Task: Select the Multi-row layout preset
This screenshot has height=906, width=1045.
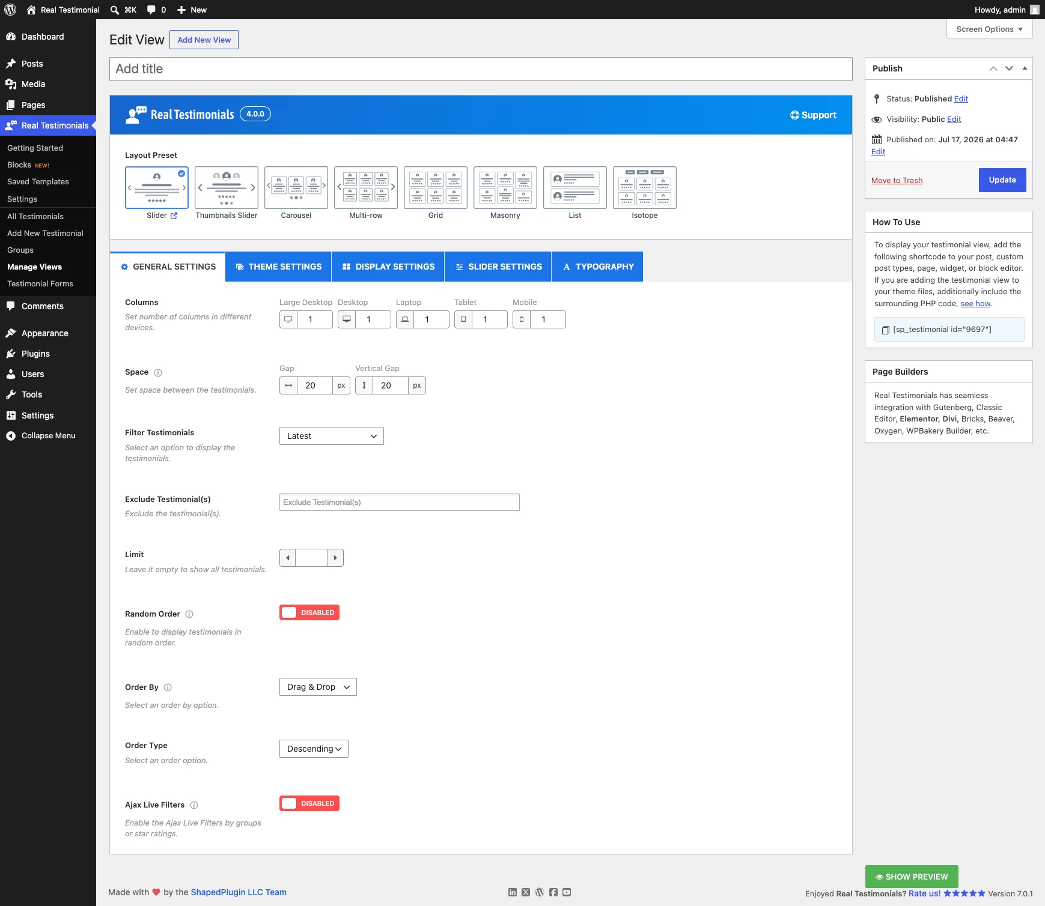Action: (x=366, y=188)
